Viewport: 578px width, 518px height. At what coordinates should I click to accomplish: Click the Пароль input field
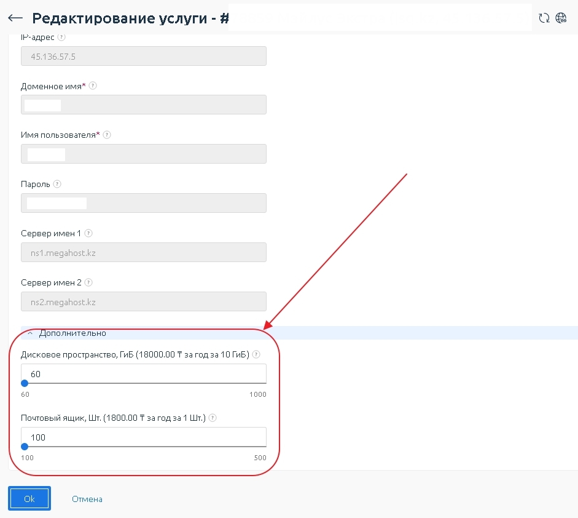tap(144, 203)
